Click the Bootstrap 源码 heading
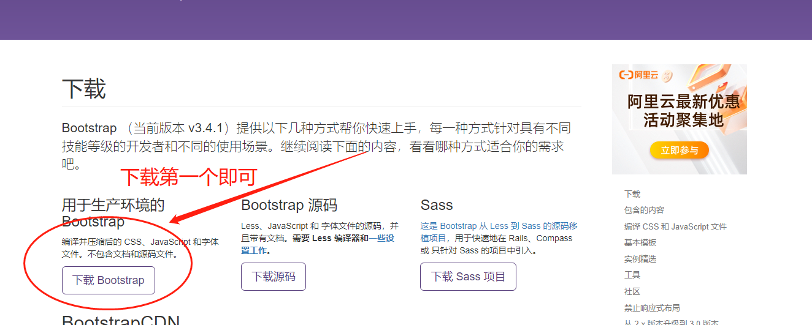The height and width of the screenshot is (325, 812). 289,205
